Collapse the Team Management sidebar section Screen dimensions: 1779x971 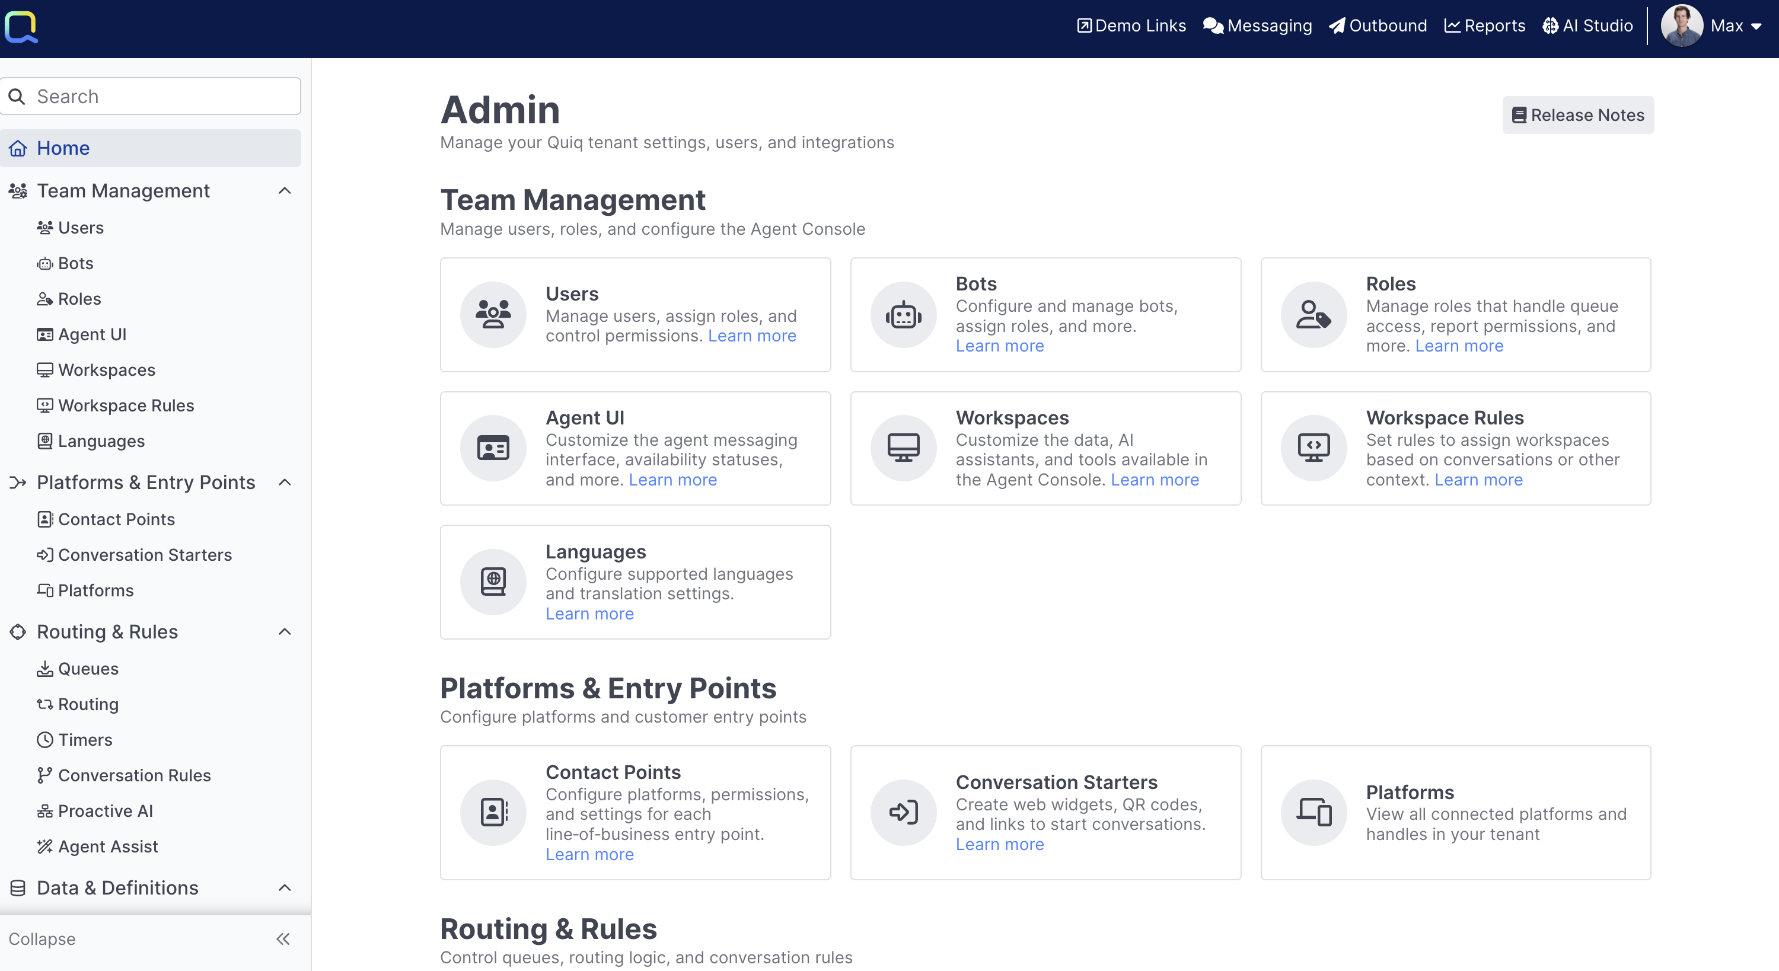pyautogui.click(x=285, y=191)
